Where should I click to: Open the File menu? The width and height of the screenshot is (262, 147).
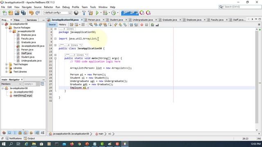(3, 7)
